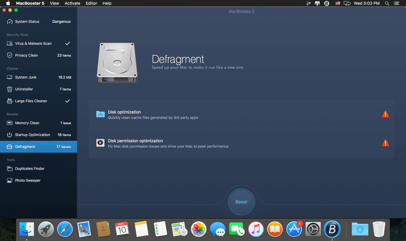Click the large hard drive image
406x241 pixels.
pyautogui.click(x=117, y=63)
